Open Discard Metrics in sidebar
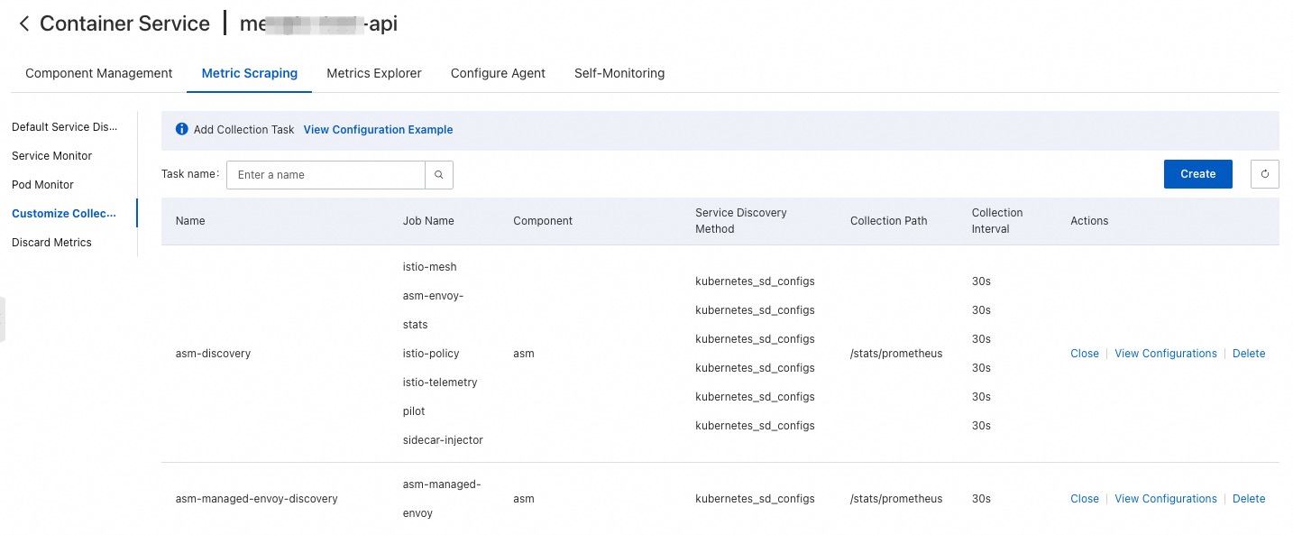 coord(52,243)
